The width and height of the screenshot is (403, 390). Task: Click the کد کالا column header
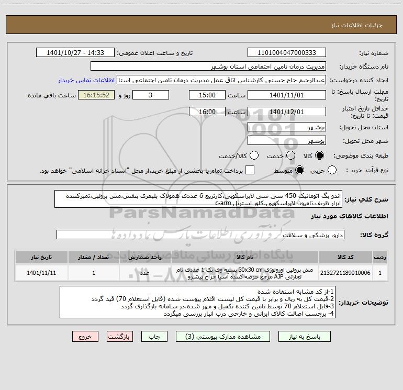[x=345, y=257]
